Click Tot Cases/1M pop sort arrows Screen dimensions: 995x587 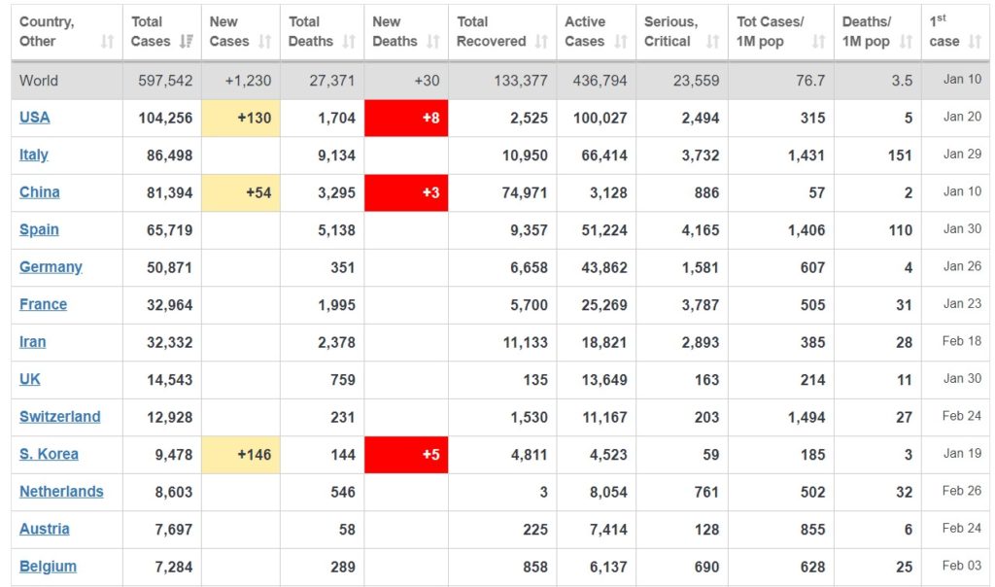pos(818,42)
